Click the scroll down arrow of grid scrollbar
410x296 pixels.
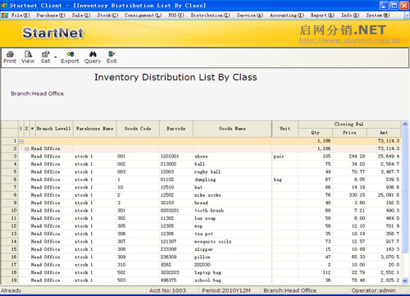click(405, 280)
